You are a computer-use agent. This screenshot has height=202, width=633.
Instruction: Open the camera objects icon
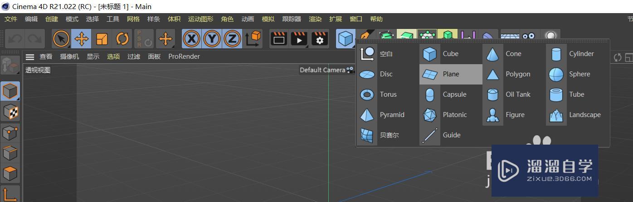(529, 35)
